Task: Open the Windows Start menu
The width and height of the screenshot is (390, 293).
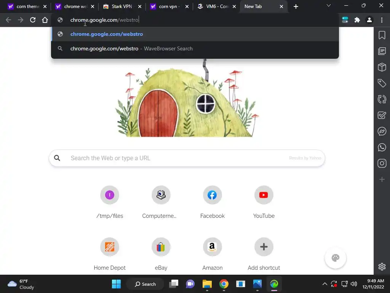Action: point(116,284)
